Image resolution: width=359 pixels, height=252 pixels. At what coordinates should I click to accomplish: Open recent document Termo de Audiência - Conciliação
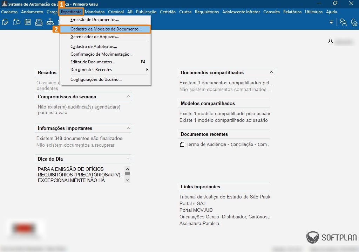click(225, 145)
